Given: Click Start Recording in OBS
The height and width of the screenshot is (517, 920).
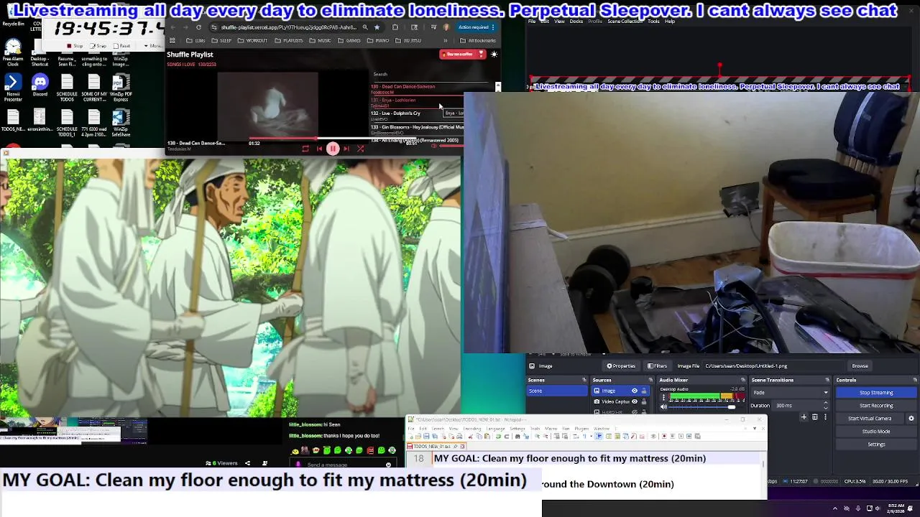Looking at the screenshot, I should coord(876,406).
